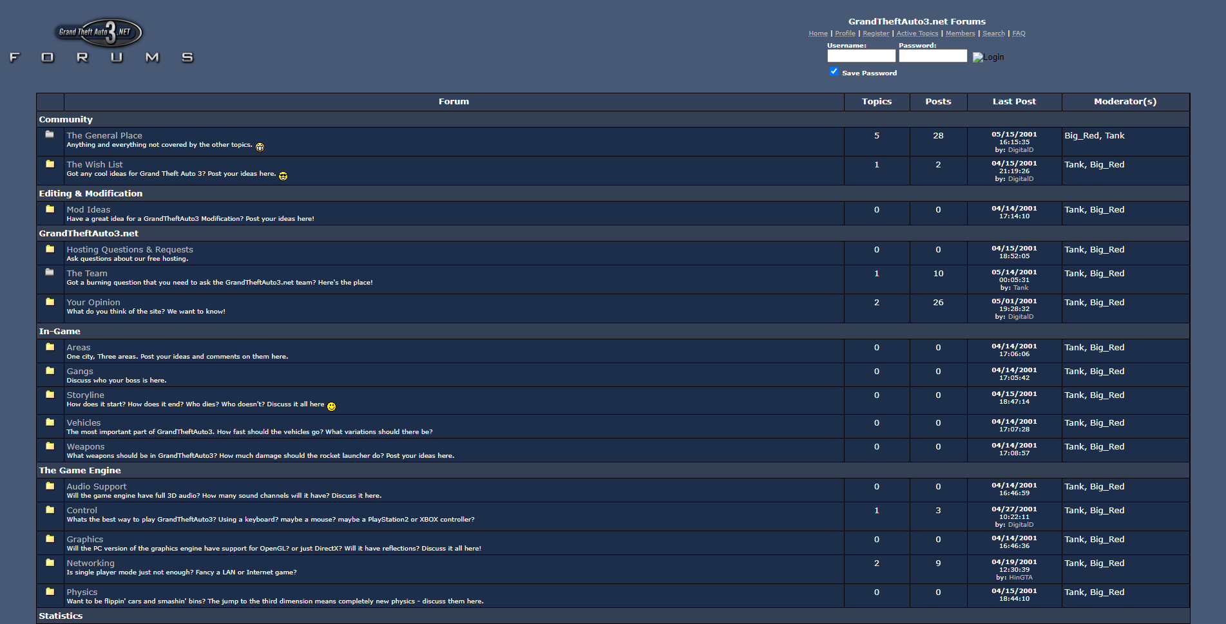Image resolution: width=1226 pixels, height=624 pixels.
Task: Open the Your Opinion forum
Action: [93, 302]
